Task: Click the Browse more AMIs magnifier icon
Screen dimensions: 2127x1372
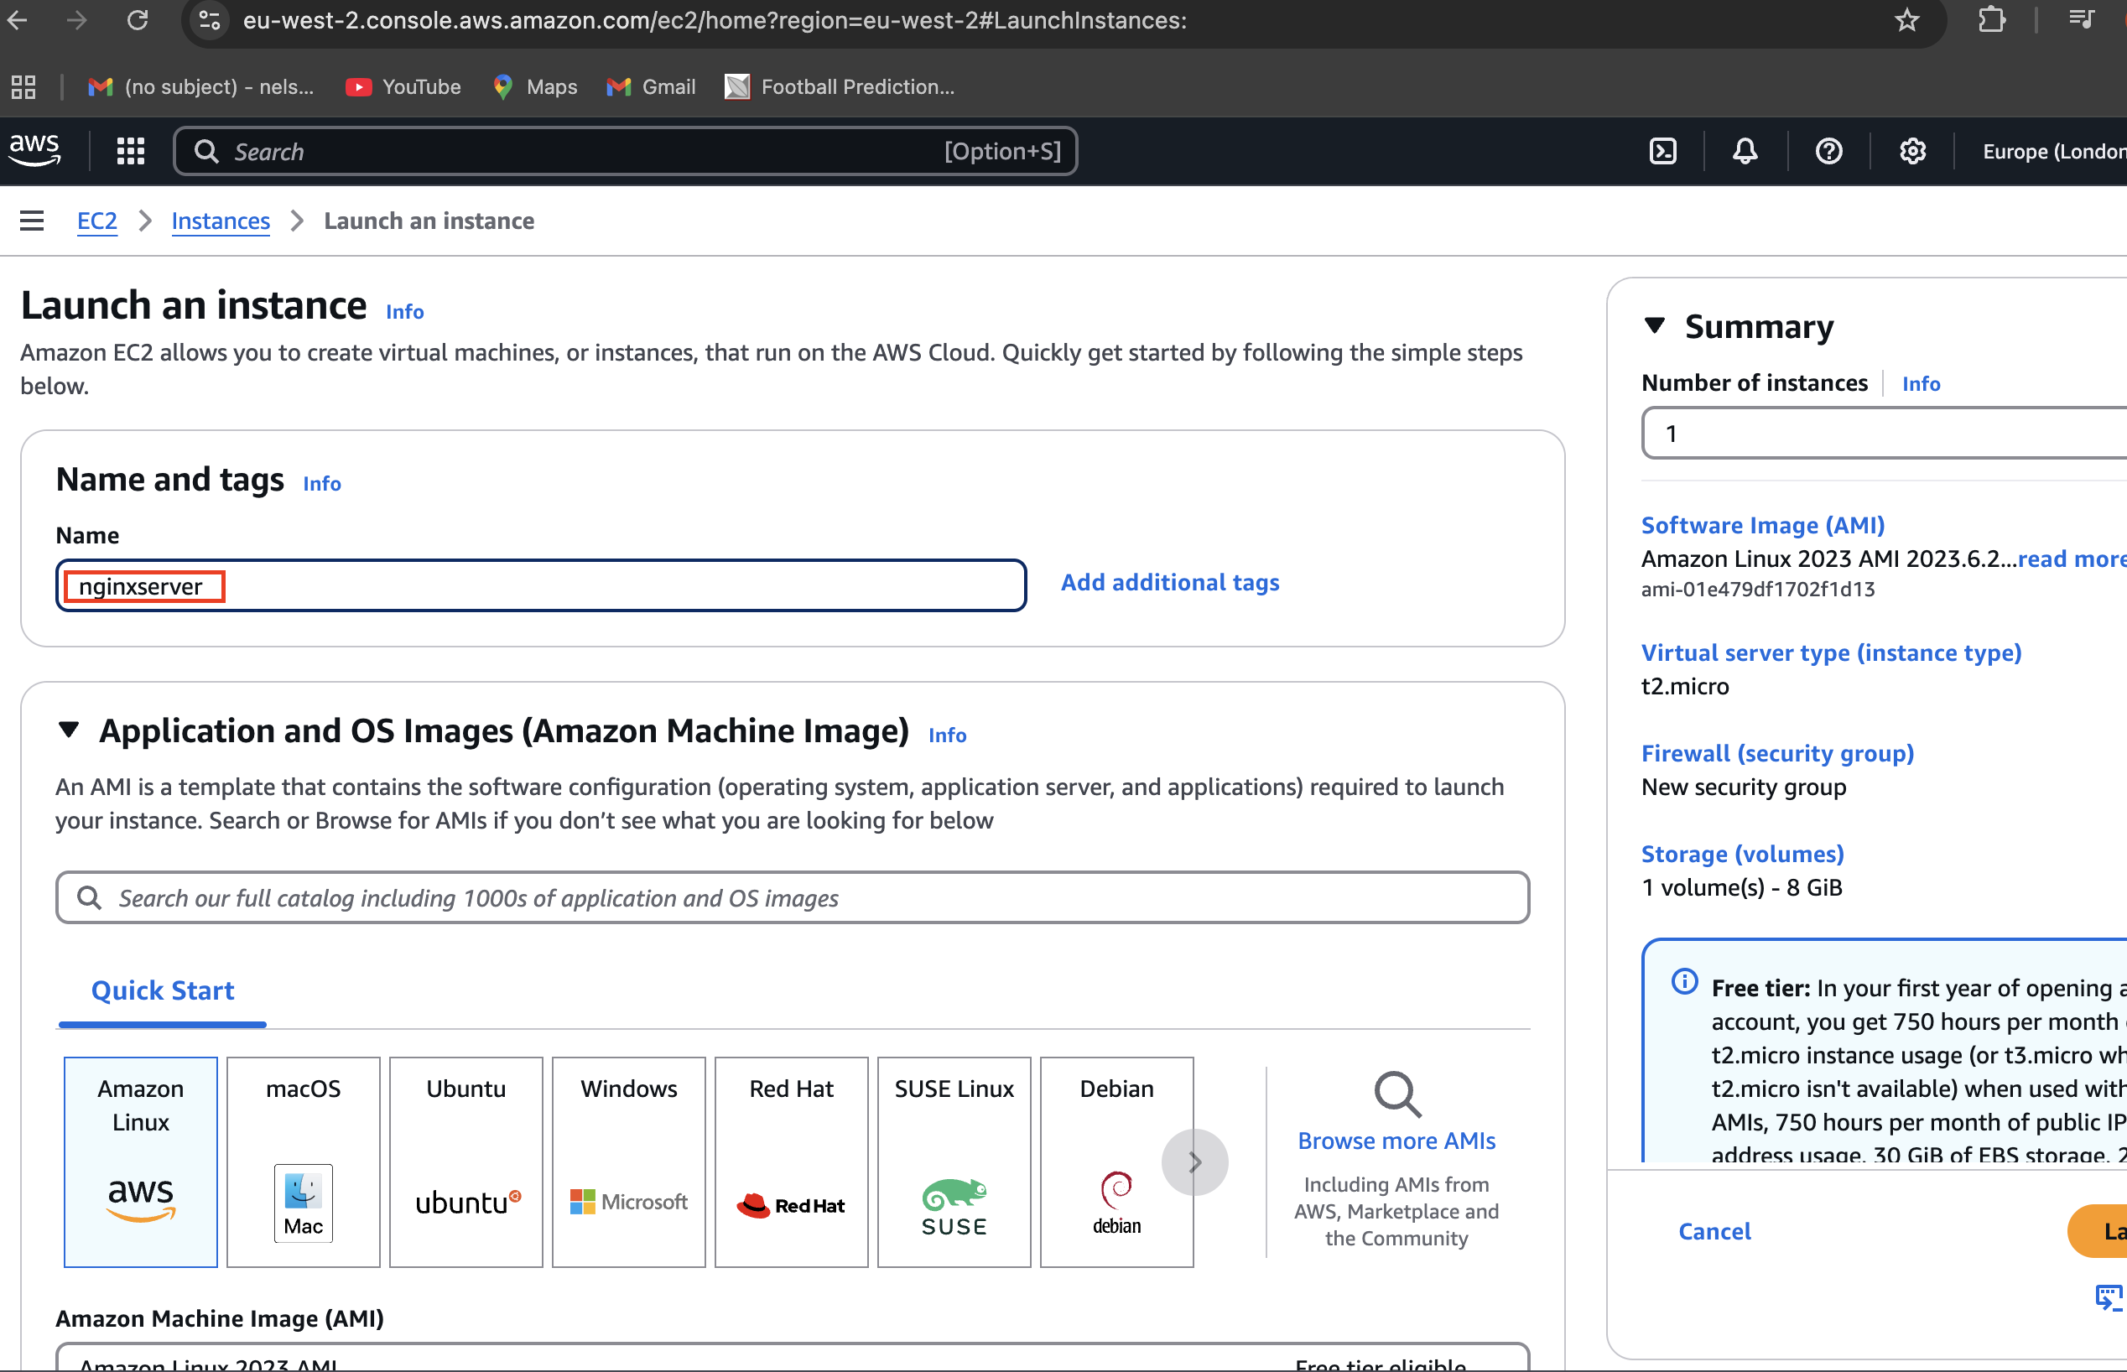Action: [x=1396, y=1094]
